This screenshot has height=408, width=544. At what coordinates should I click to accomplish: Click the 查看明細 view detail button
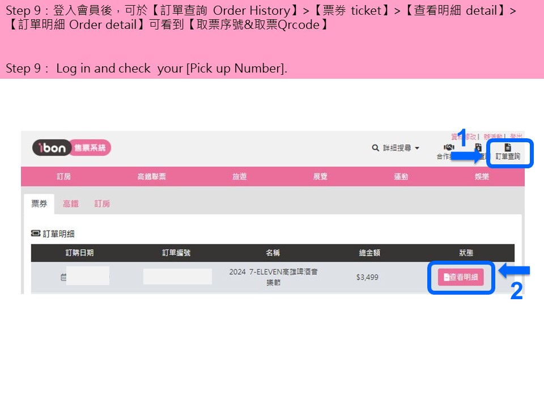pos(461,277)
